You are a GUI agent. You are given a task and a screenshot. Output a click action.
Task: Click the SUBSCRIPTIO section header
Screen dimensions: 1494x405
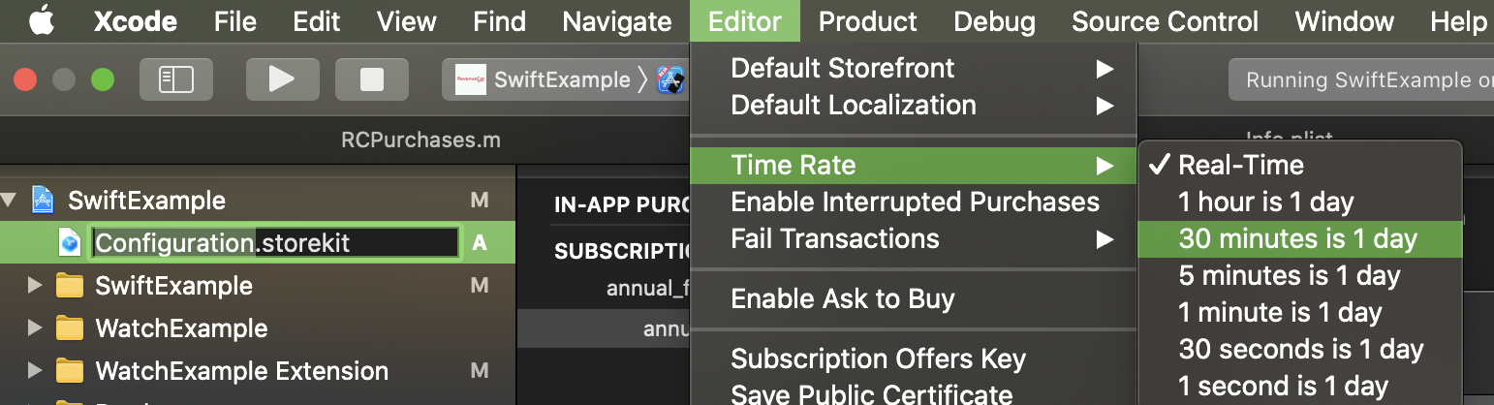pyautogui.click(x=620, y=251)
